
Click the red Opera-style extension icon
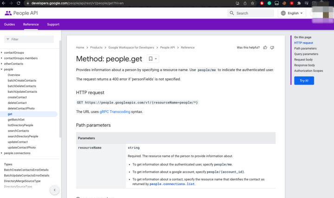(x=262, y=3)
